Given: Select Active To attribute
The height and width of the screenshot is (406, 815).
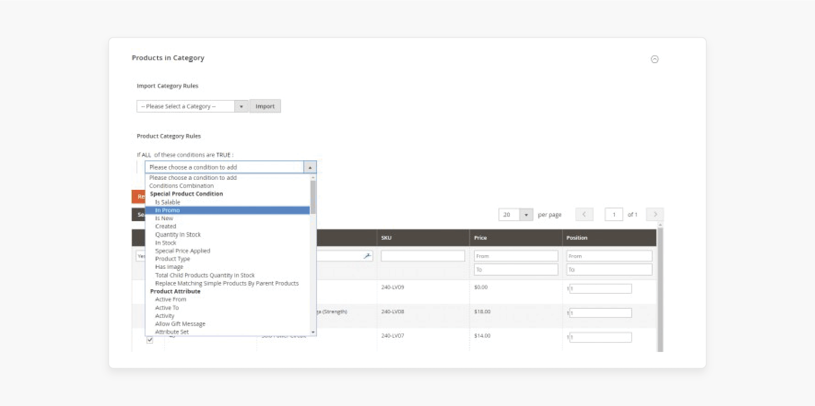Looking at the screenshot, I should [167, 307].
